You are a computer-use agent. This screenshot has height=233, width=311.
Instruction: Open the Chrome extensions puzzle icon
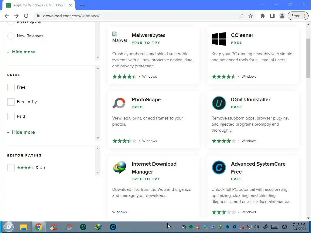click(x=263, y=16)
